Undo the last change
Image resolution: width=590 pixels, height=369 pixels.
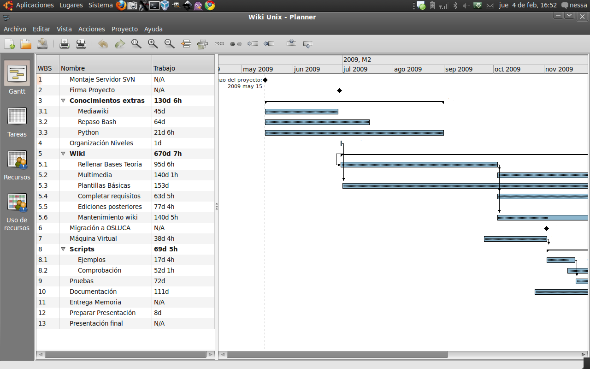coord(102,44)
